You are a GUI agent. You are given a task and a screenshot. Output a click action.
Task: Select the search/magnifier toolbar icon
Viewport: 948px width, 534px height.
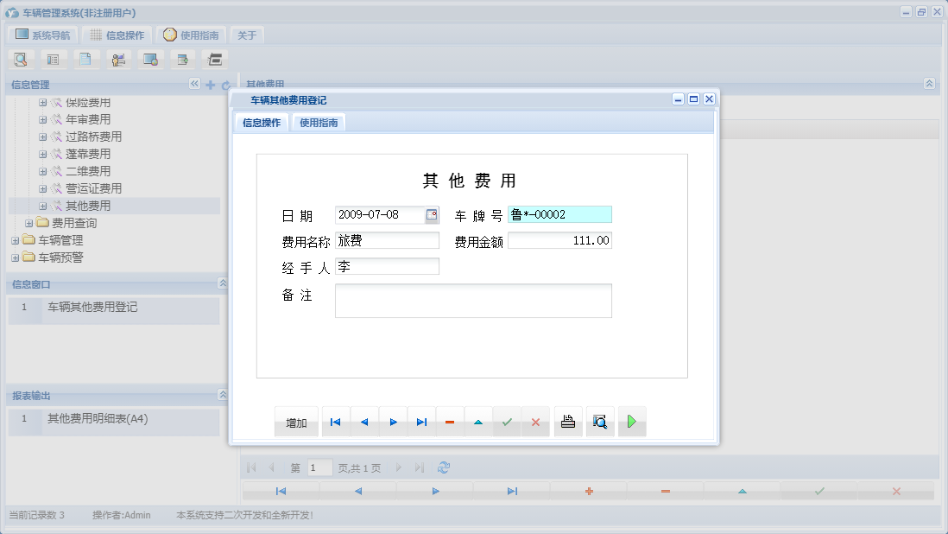pos(19,59)
